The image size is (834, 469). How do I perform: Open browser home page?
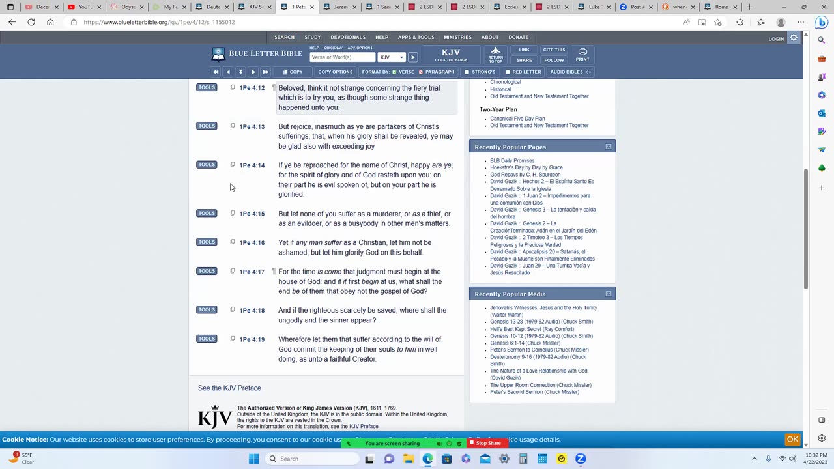50,22
